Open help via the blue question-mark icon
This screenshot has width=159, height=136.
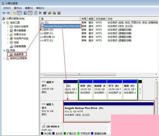point(25,13)
